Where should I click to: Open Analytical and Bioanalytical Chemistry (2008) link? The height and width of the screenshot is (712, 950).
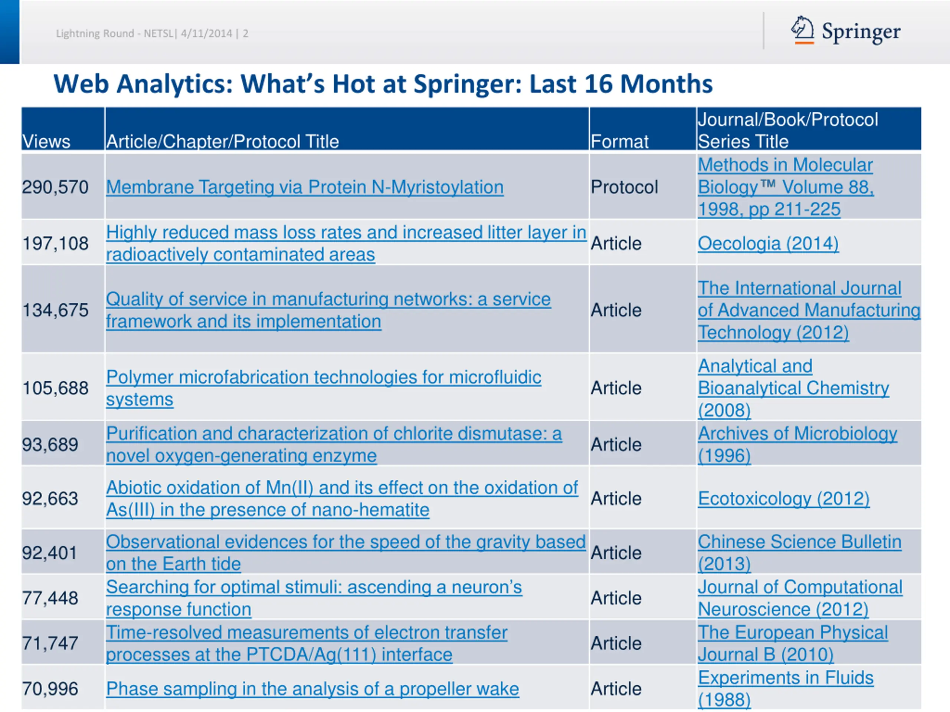[793, 388]
